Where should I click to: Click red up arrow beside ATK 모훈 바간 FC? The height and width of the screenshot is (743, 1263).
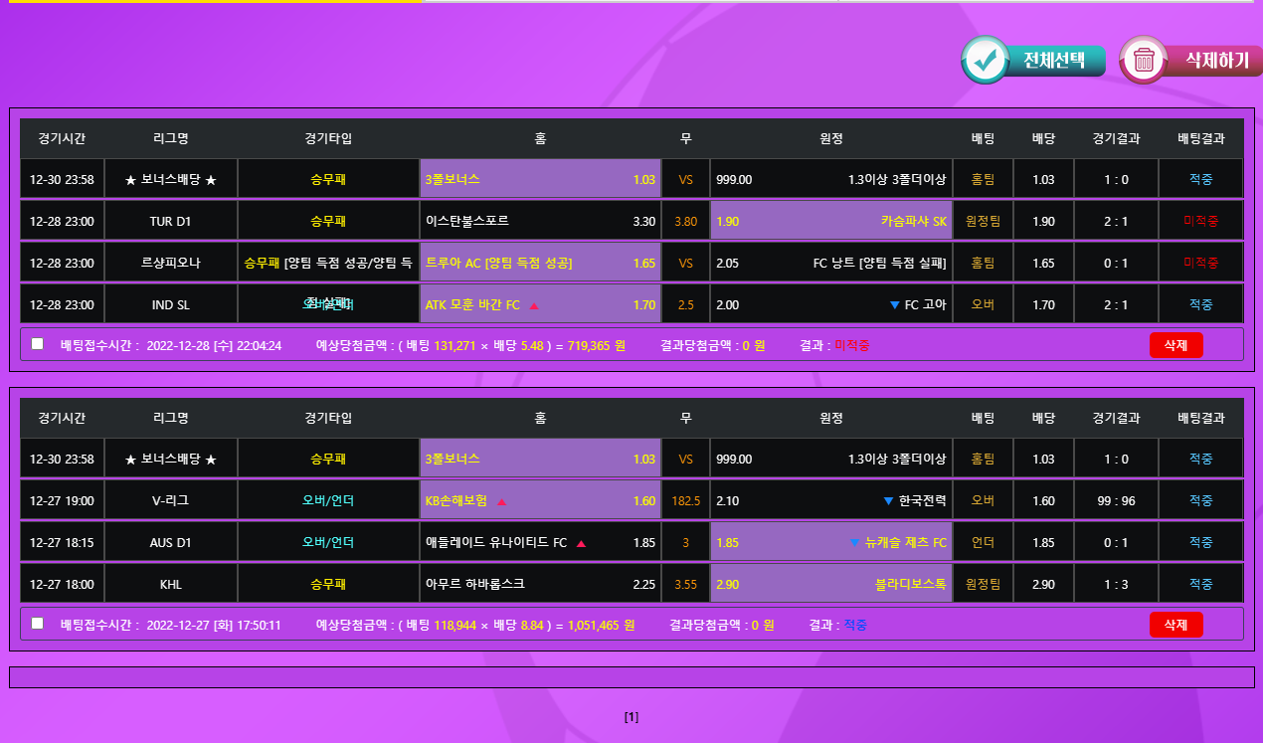click(x=534, y=305)
